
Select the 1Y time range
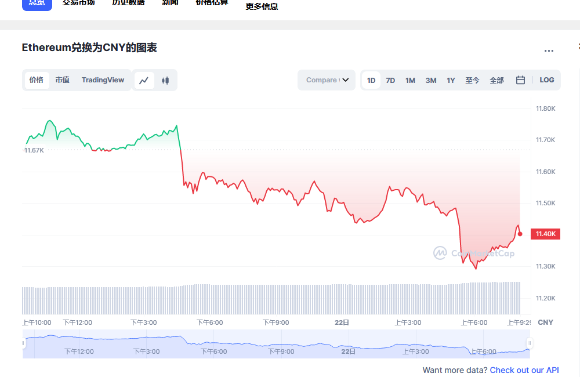(x=451, y=80)
